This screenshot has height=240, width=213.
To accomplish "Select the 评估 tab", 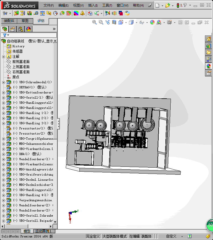I will tap(41, 21).
